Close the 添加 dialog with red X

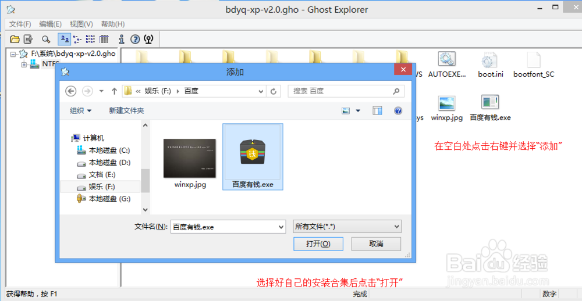pyautogui.click(x=402, y=70)
